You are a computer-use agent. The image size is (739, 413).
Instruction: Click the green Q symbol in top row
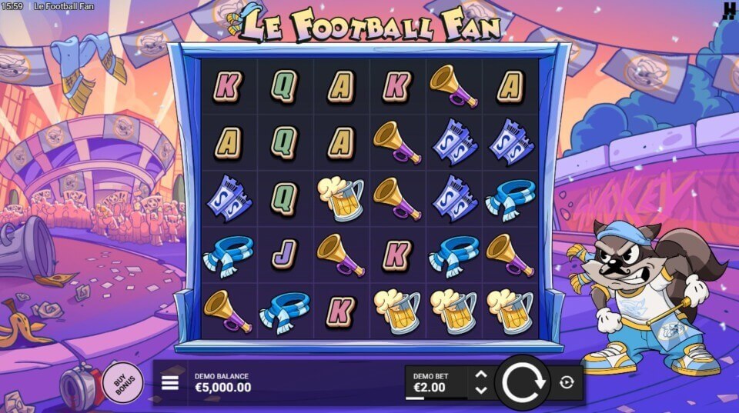(x=284, y=86)
